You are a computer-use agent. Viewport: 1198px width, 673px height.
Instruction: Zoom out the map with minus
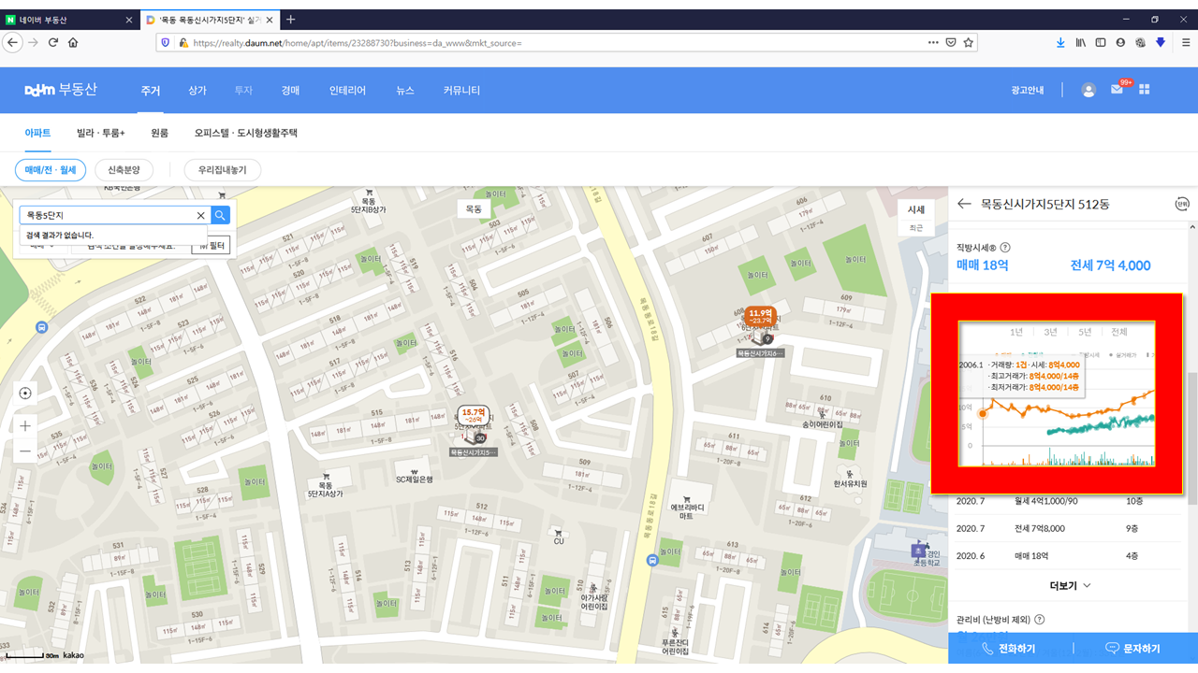point(25,451)
